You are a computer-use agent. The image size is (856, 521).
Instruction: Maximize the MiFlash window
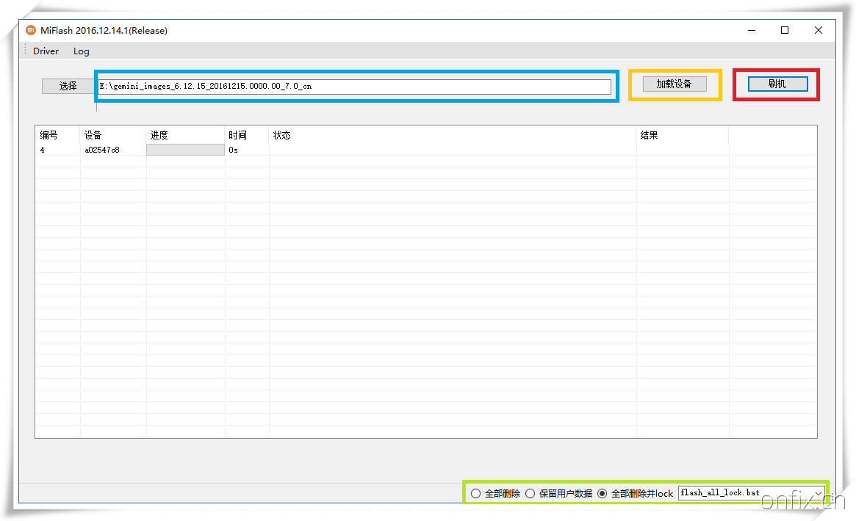click(785, 30)
